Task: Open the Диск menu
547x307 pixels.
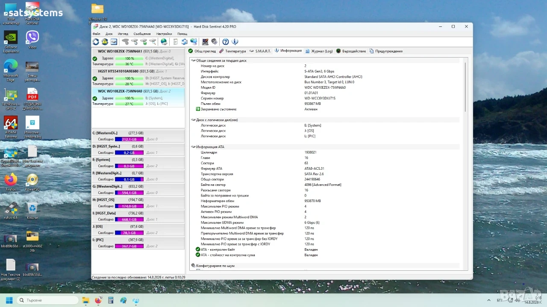Action: (109, 34)
